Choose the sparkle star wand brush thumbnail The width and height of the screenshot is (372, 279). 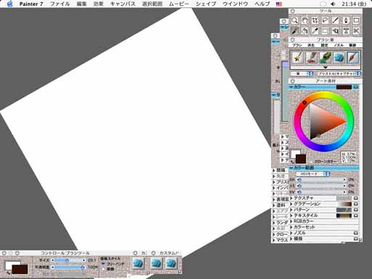point(297,58)
